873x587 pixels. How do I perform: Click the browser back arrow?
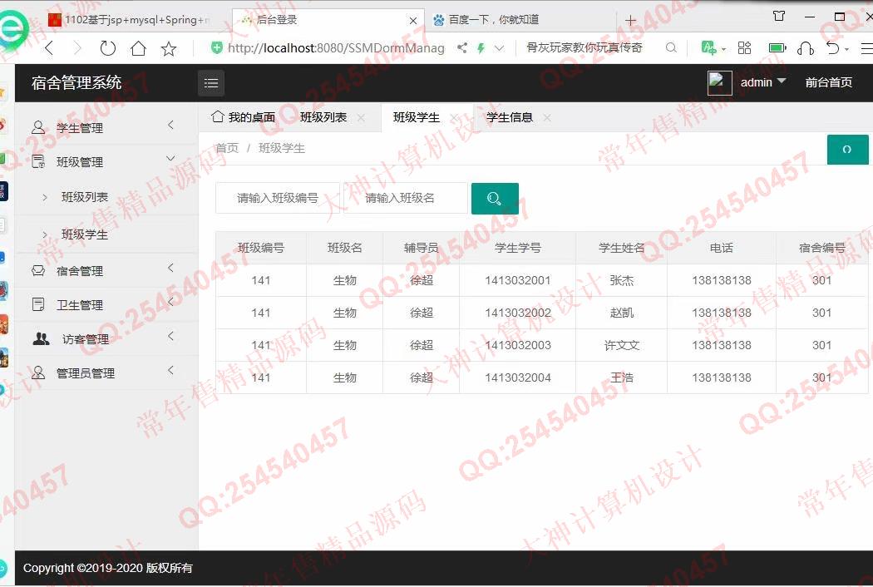click(49, 48)
